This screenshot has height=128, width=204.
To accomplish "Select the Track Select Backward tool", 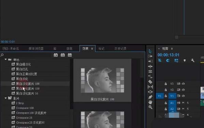I will pyautogui.click(x=150, y=61).
